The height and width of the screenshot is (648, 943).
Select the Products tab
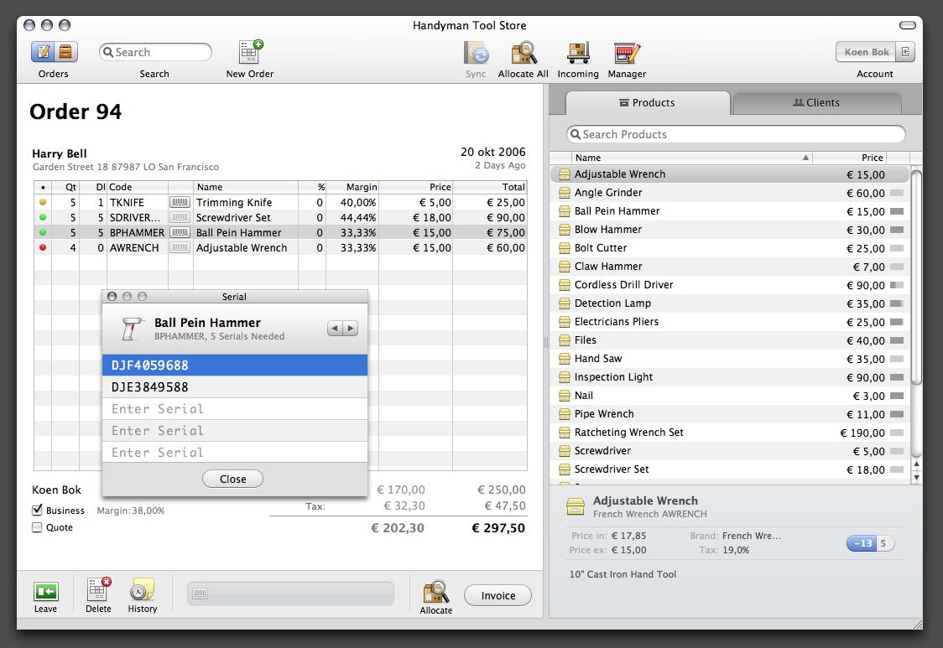click(647, 102)
